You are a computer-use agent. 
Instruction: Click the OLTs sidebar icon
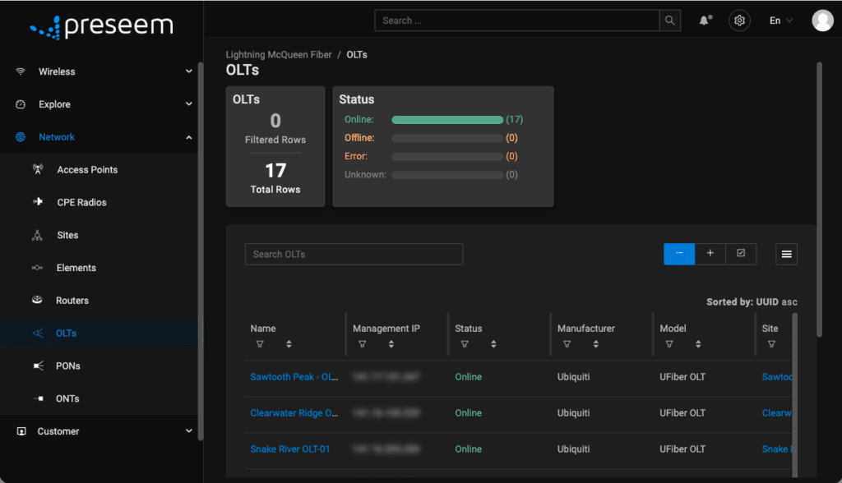[38, 333]
